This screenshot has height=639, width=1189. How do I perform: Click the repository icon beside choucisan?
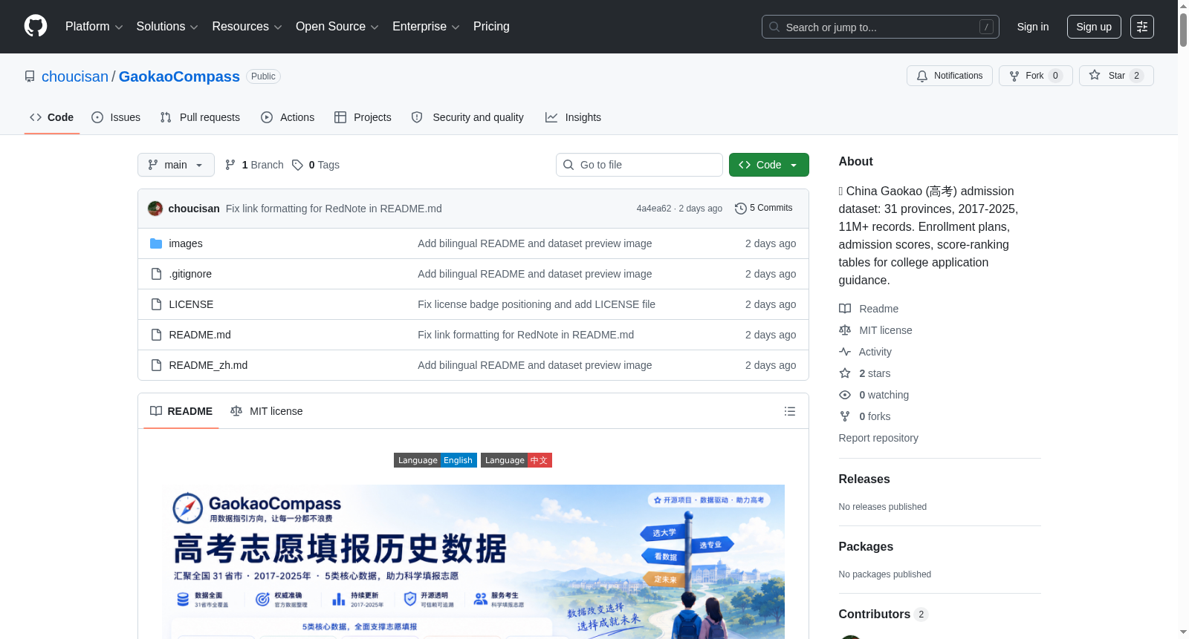coord(30,76)
